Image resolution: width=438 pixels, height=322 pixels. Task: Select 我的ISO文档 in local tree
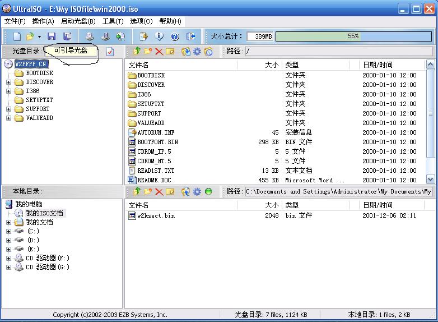pos(44,213)
